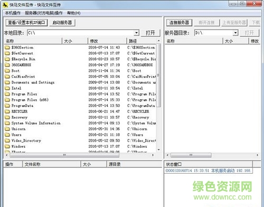This screenshot has width=264, height=207.
Task: Select the Program Files (x86) folder icon
Action: [7, 100]
